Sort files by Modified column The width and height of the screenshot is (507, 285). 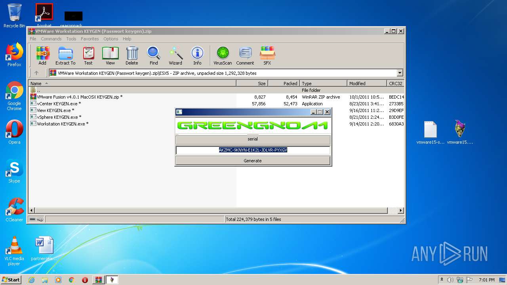367,83
